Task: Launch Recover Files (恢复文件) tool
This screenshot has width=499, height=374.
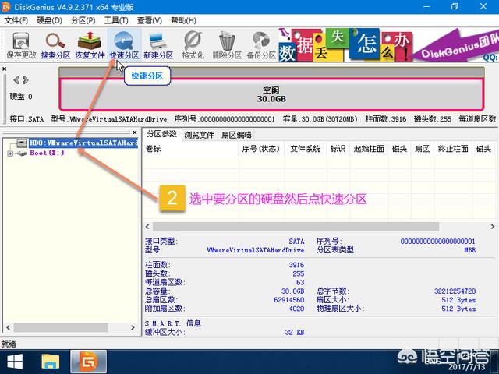Action: pos(90,45)
